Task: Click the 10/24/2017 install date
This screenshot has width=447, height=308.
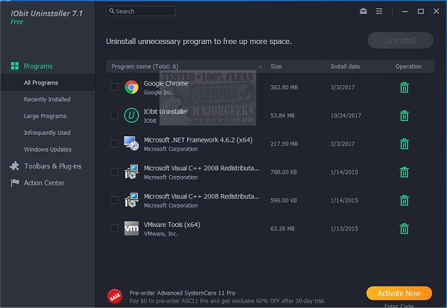Action: click(346, 115)
